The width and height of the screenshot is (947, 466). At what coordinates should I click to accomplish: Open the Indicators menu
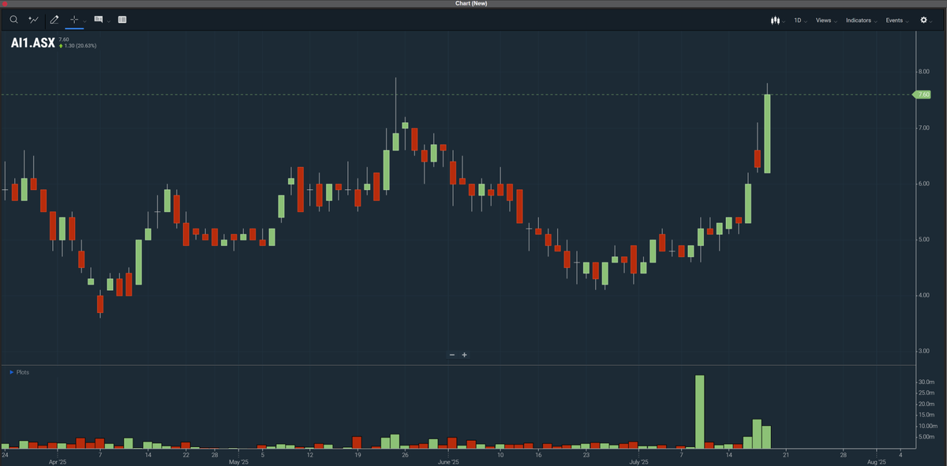tap(861, 21)
